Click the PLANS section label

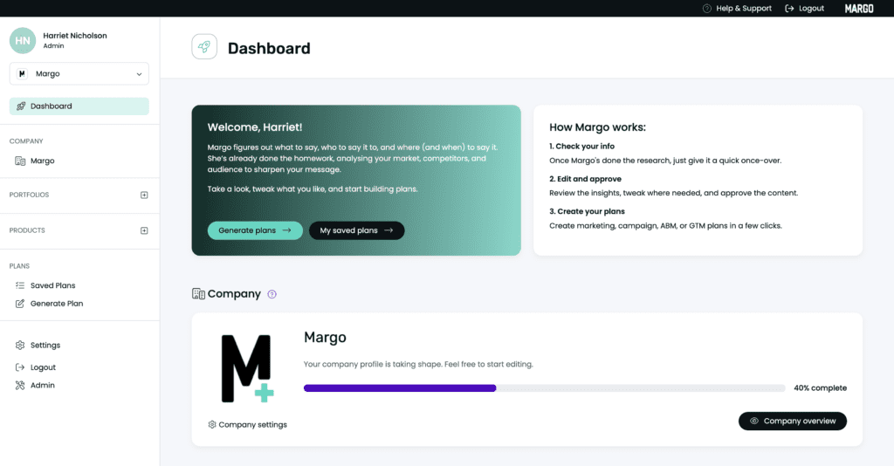19,266
